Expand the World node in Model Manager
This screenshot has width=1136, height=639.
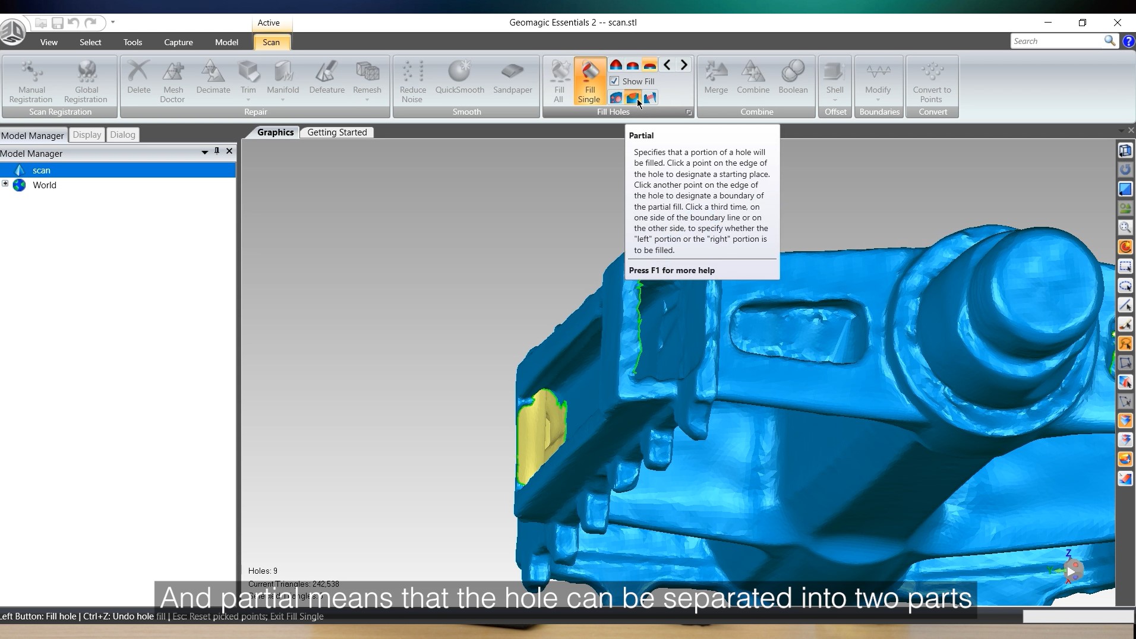[6, 185]
